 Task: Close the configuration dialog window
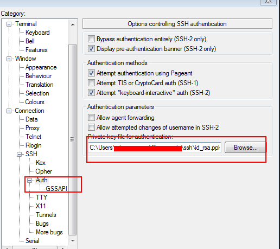click(x=269, y=2)
